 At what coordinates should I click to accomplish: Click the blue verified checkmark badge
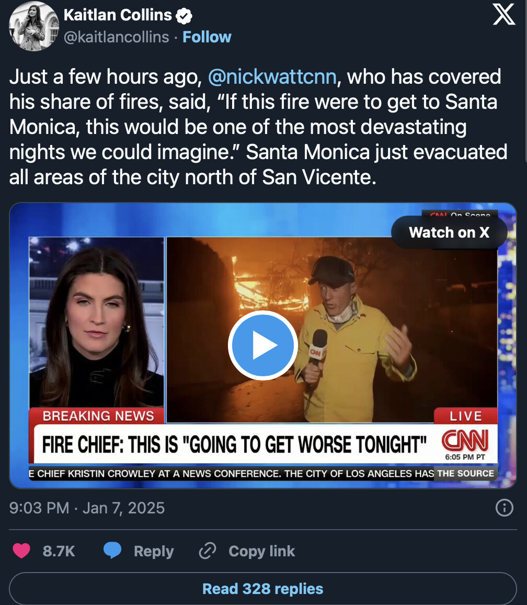184,16
